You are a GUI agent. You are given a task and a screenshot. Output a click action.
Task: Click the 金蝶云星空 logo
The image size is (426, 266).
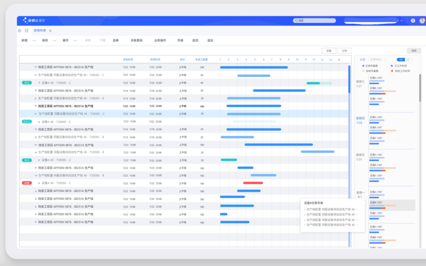point(34,20)
